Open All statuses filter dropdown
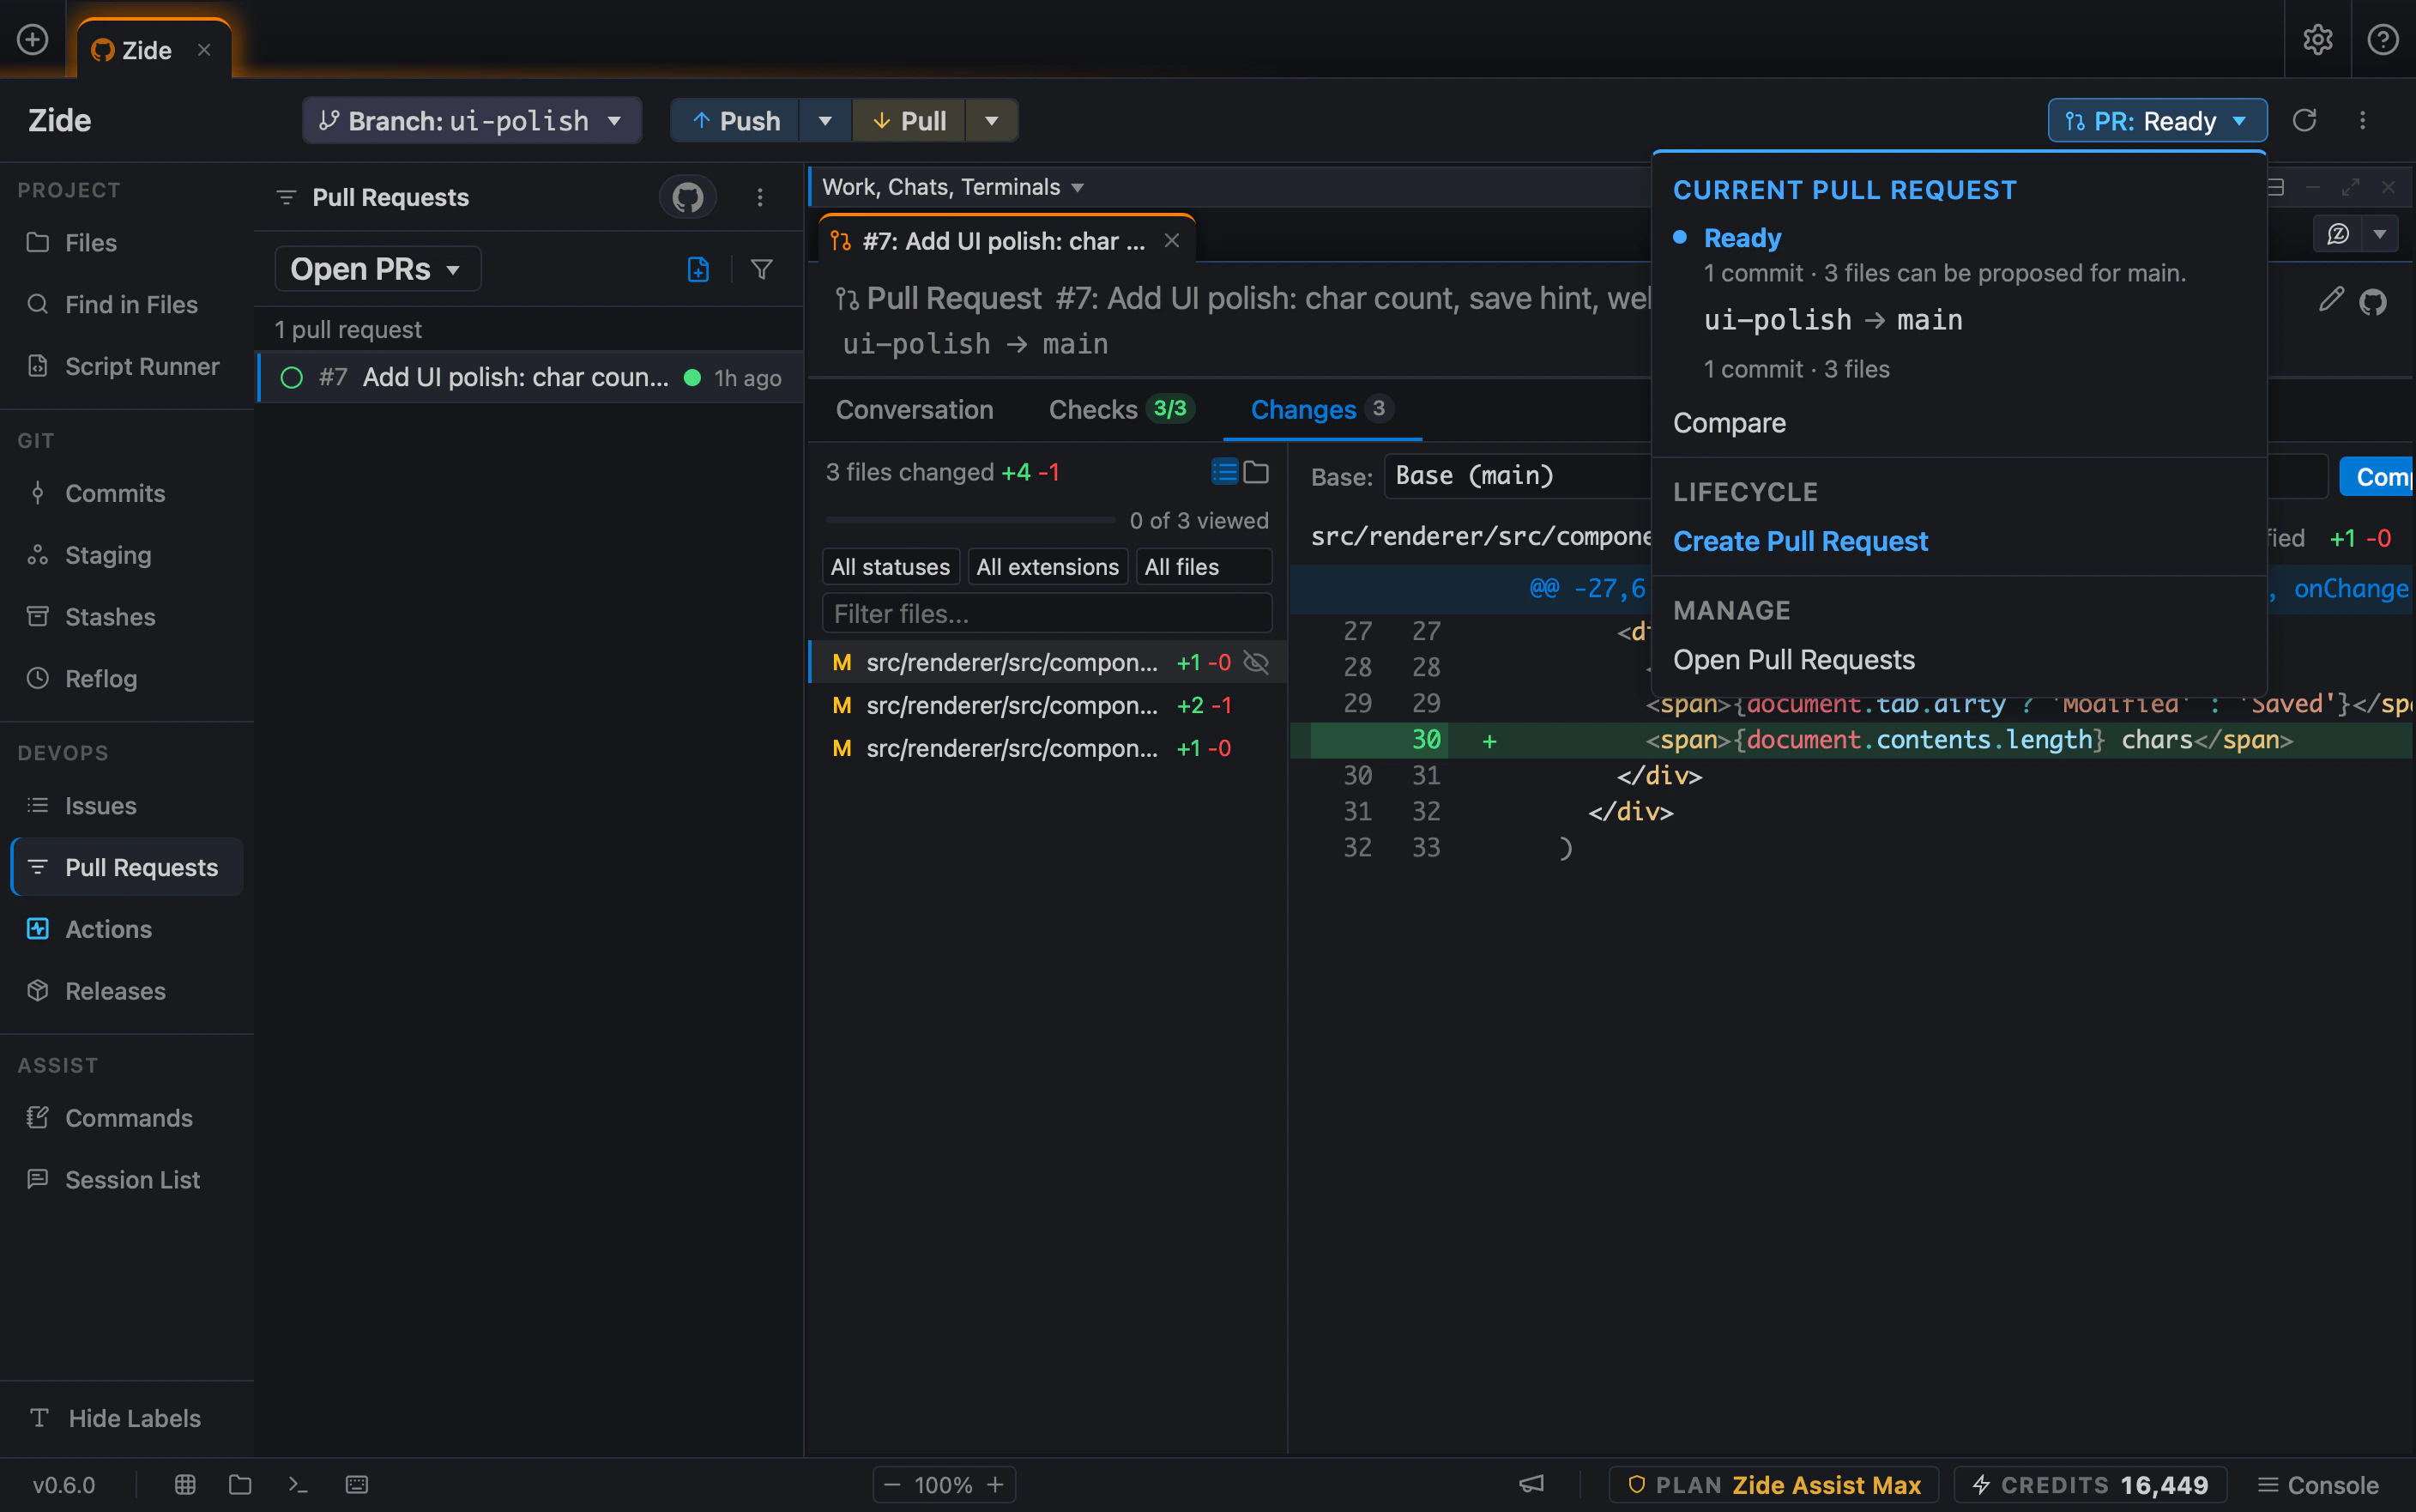Screen dimensions: 2416x1512 [x=890, y=567]
